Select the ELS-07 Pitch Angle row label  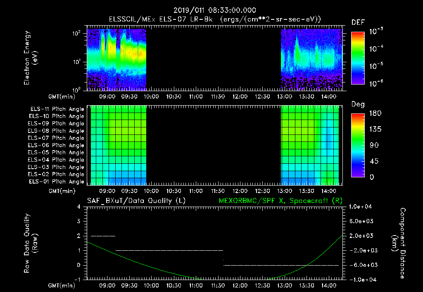[56, 138]
